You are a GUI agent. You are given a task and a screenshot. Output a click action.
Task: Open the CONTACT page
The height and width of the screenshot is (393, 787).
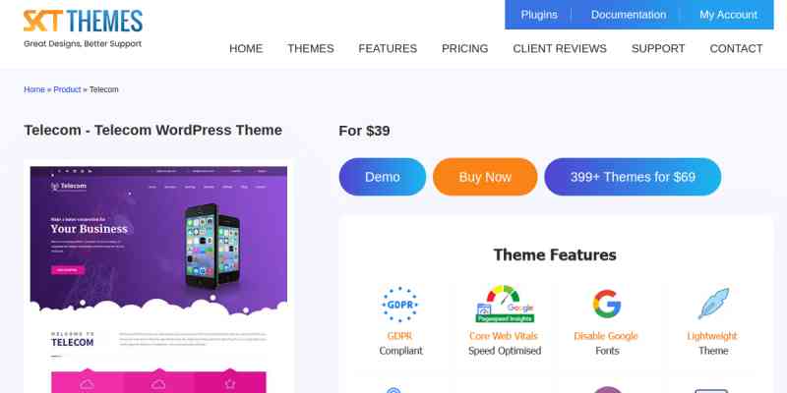coord(736,48)
